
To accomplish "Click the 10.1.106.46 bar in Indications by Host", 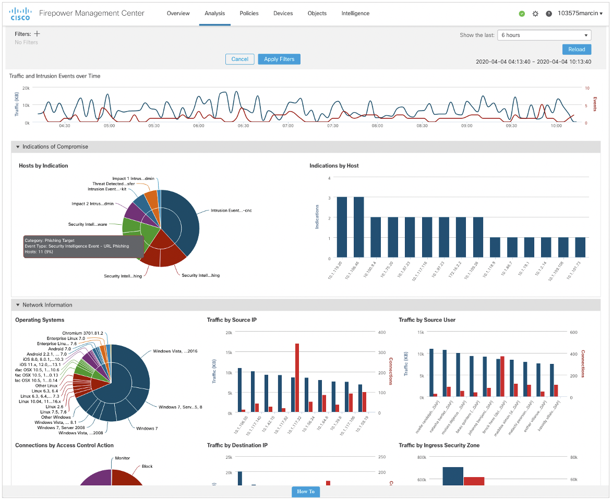I will [x=358, y=227].
